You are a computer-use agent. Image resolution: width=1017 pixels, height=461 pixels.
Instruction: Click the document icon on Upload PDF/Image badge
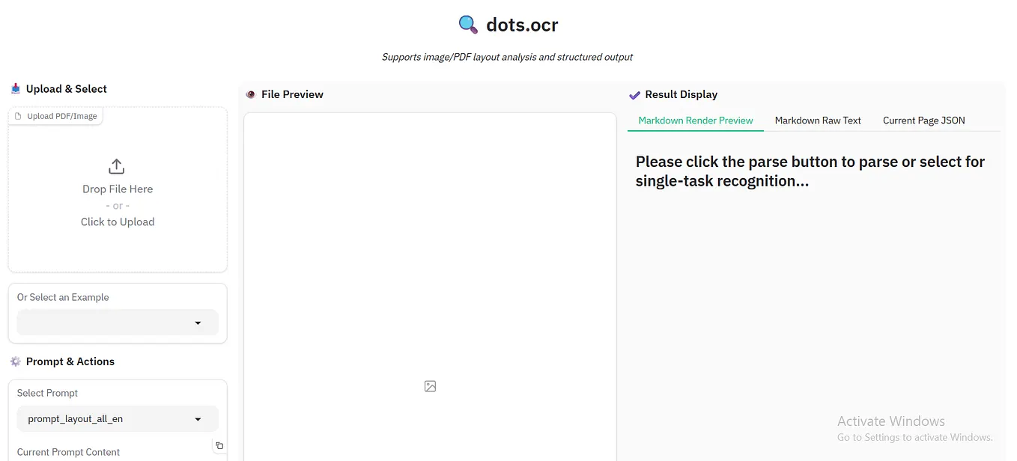pyautogui.click(x=19, y=116)
